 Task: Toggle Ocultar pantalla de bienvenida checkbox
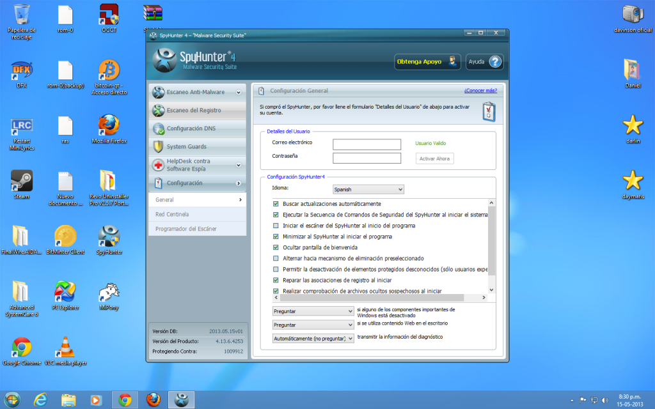click(276, 247)
